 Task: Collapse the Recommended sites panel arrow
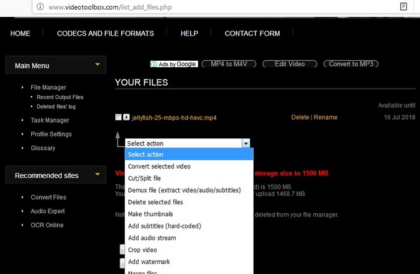pyautogui.click(x=97, y=175)
